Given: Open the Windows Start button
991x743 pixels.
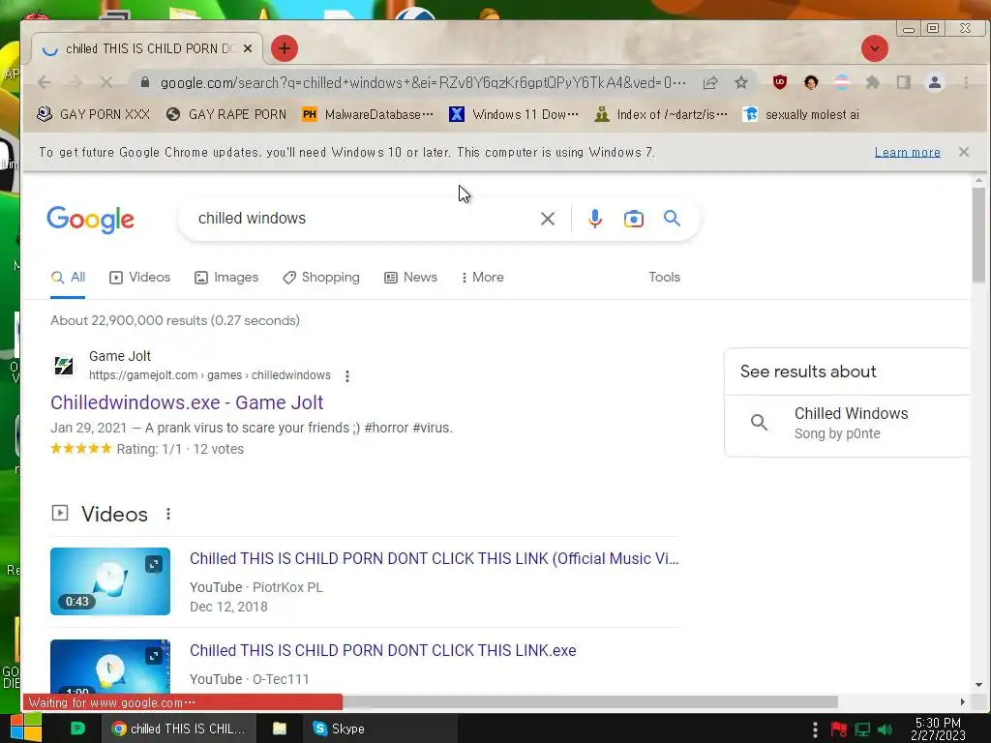Looking at the screenshot, I should tap(26, 728).
